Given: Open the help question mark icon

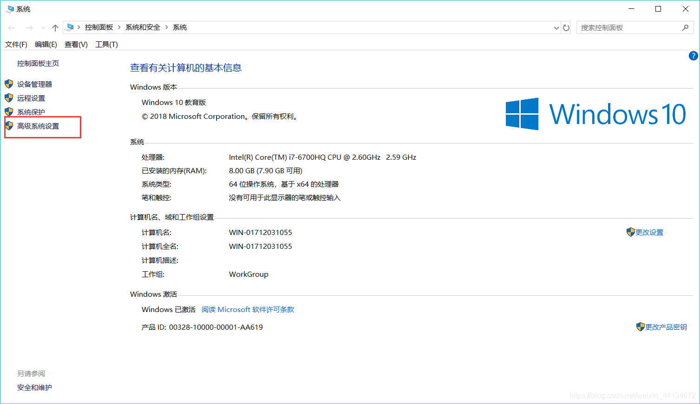Looking at the screenshot, I should click(693, 56).
